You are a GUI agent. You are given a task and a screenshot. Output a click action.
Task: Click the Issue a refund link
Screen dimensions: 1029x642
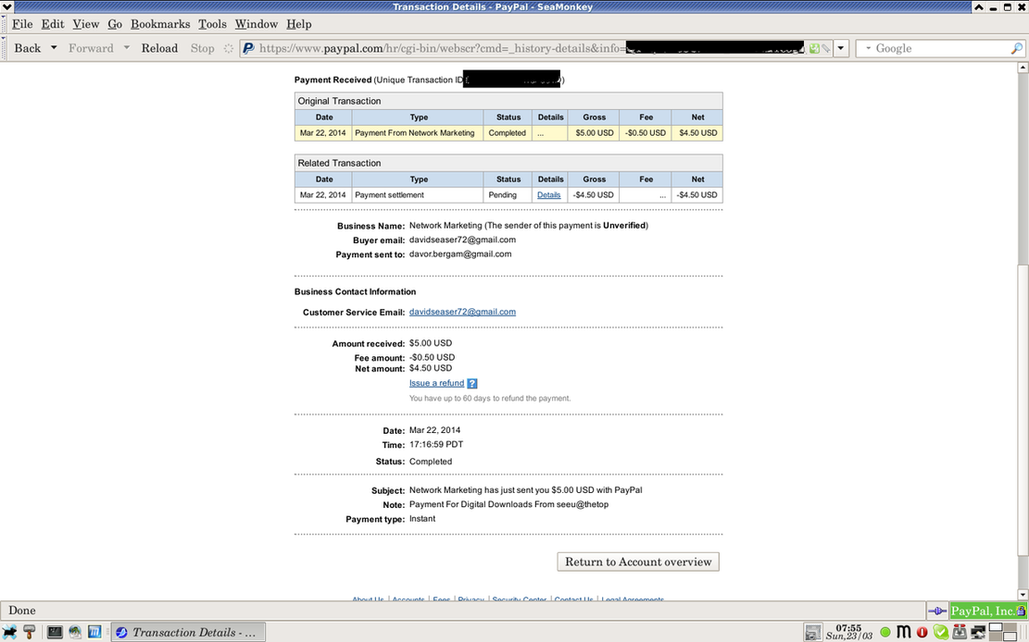coord(436,383)
